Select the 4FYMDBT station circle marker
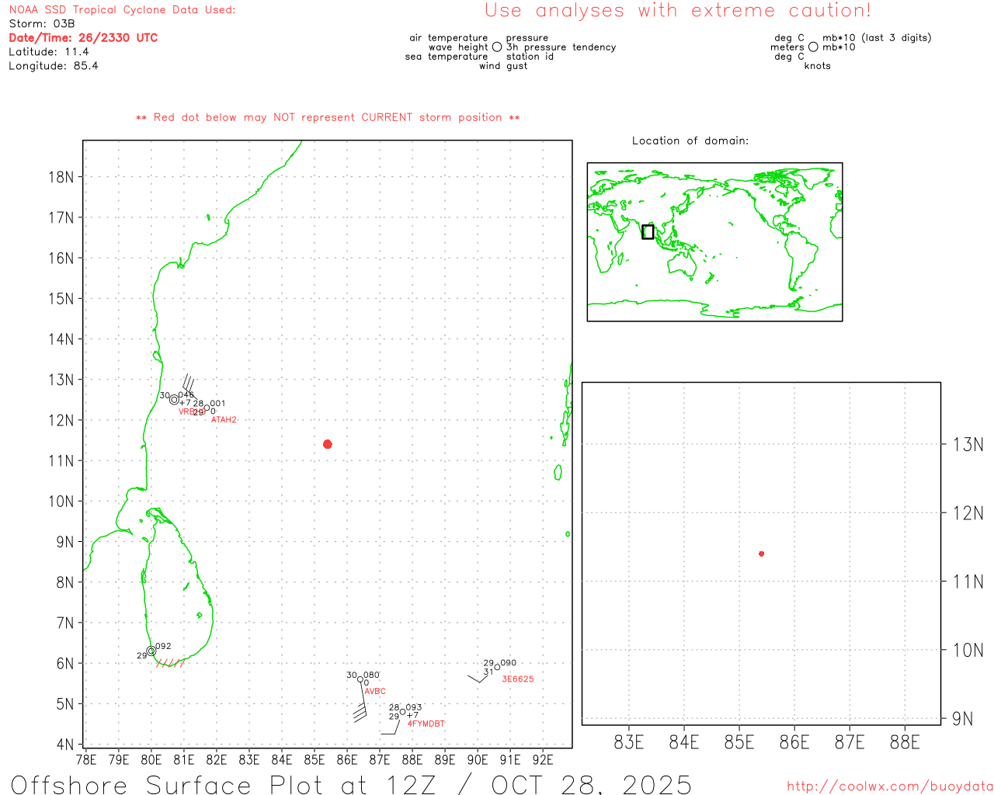994x795 pixels. (x=402, y=712)
